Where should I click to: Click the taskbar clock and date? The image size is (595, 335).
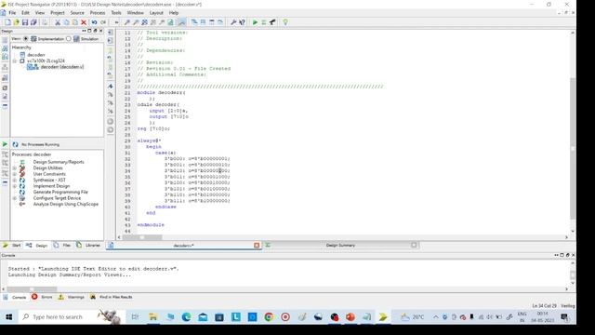click(543, 316)
